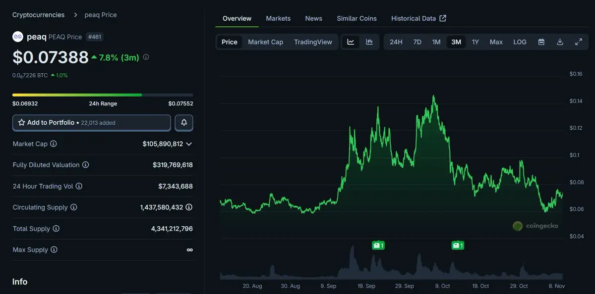This screenshot has width=595, height=294.
Task: Select the Price chart view
Action: click(x=230, y=42)
